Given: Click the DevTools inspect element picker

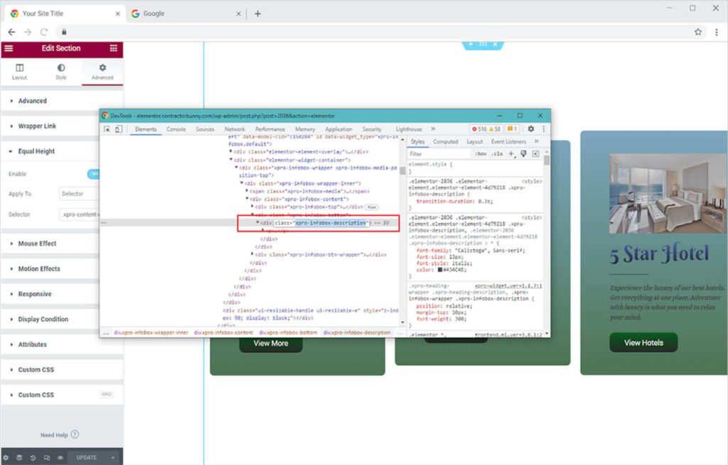Looking at the screenshot, I should coord(107,129).
